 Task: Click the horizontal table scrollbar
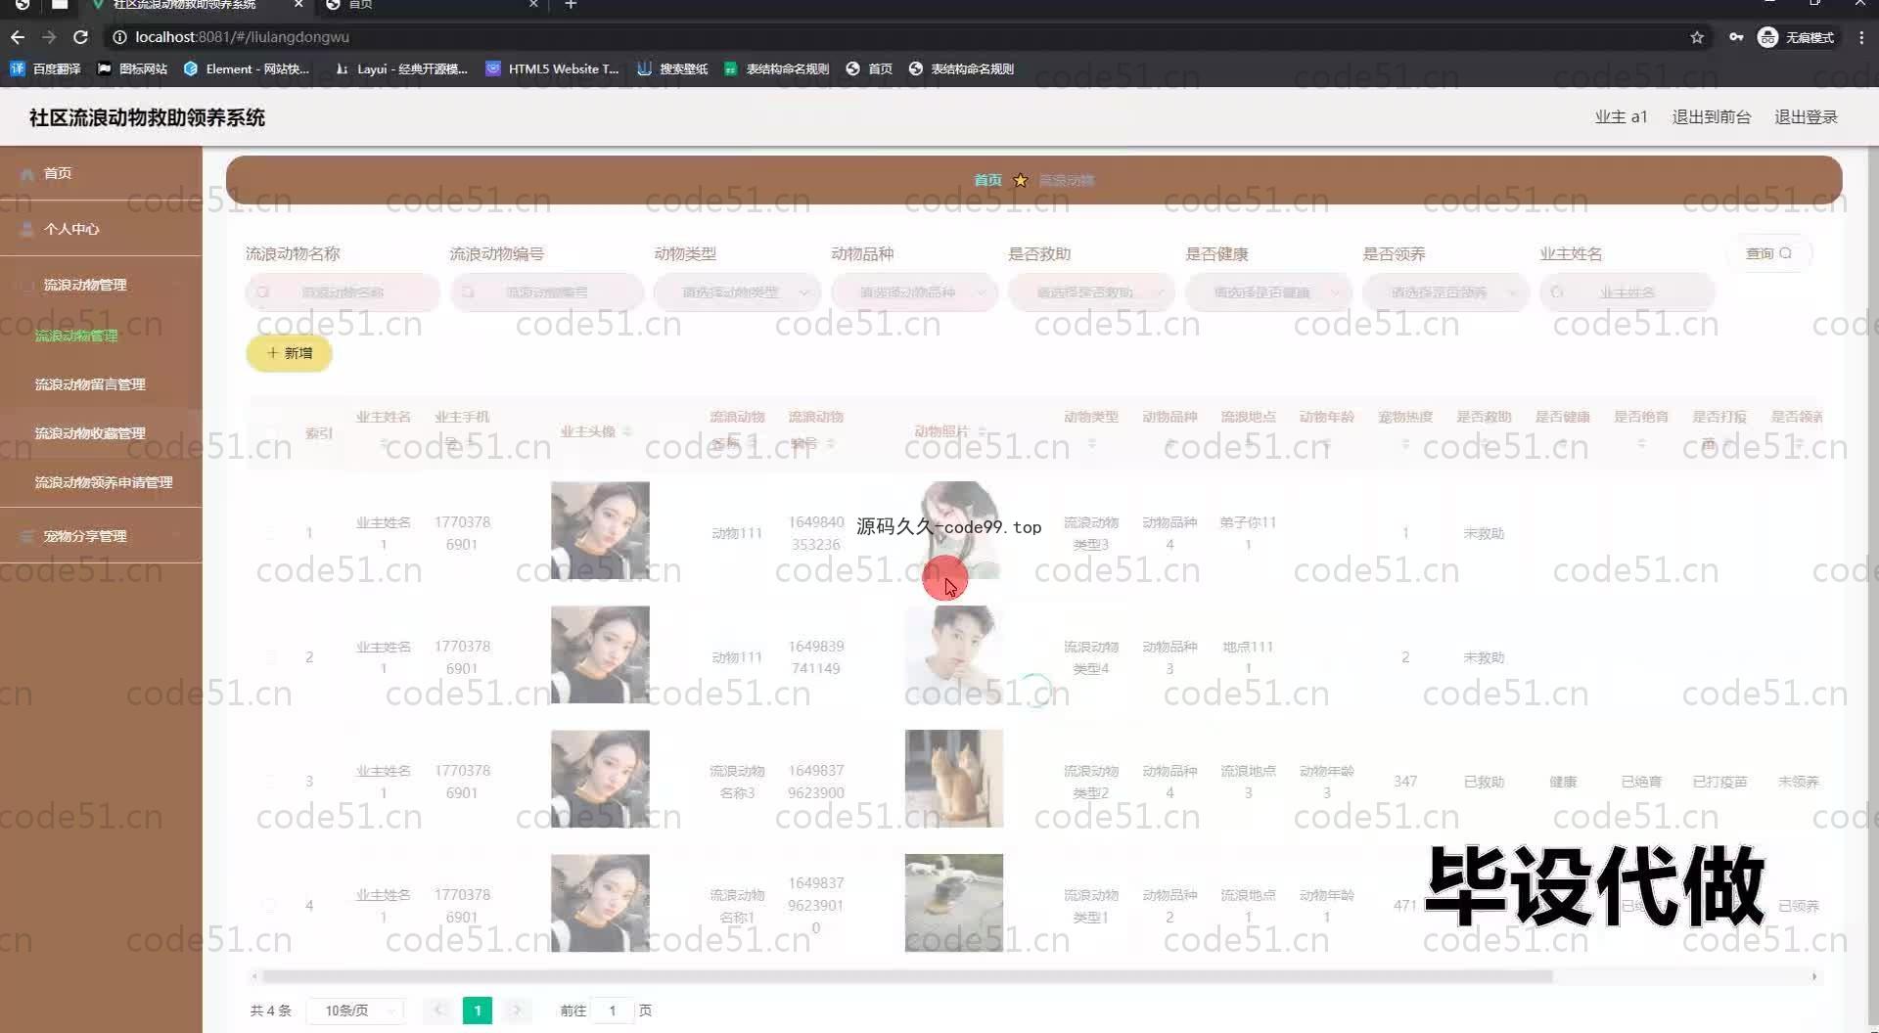(907, 976)
